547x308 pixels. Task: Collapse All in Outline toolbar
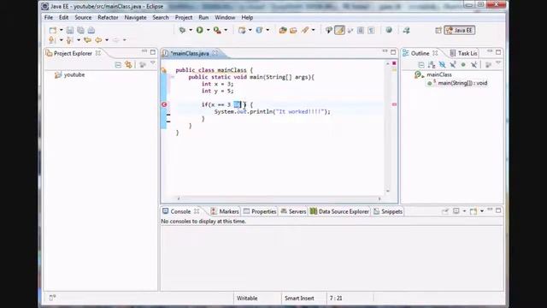coord(421,65)
